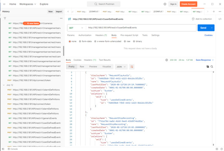Screen dimensions: 224x151
Task: Collapse the July 12 history group
Action: click(x=4, y=85)
